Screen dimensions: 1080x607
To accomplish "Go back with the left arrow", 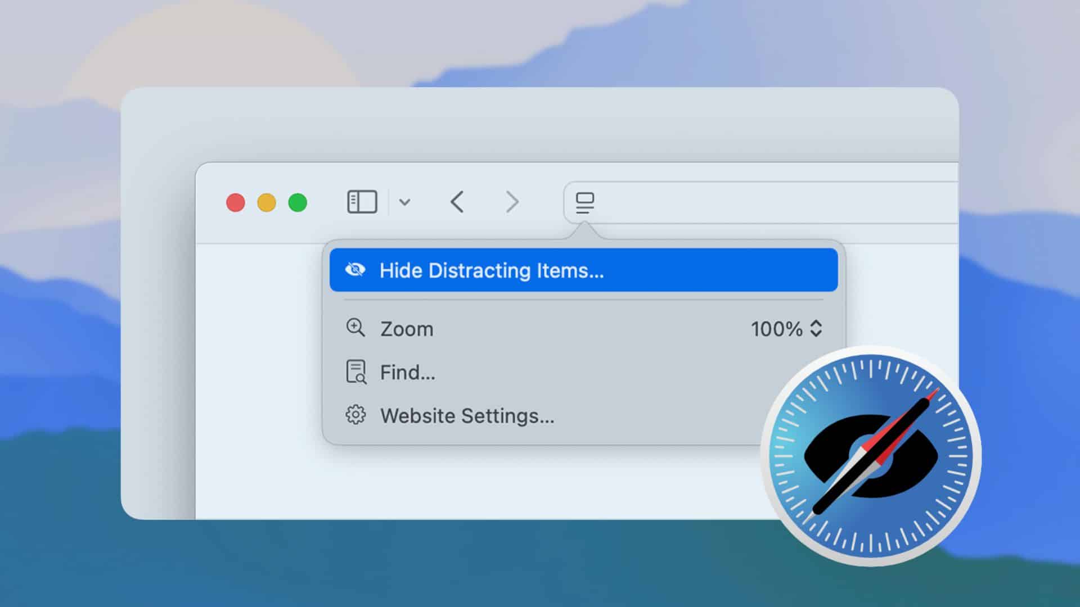I will (x=457, y=202).
